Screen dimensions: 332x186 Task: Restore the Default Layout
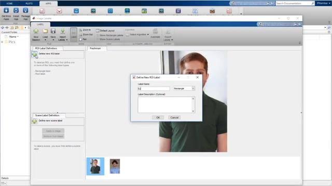105,30
